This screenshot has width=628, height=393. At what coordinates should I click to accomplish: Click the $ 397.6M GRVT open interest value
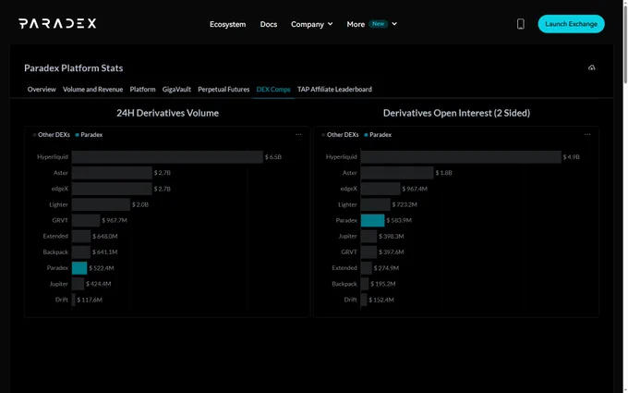[x=392, y=252]
